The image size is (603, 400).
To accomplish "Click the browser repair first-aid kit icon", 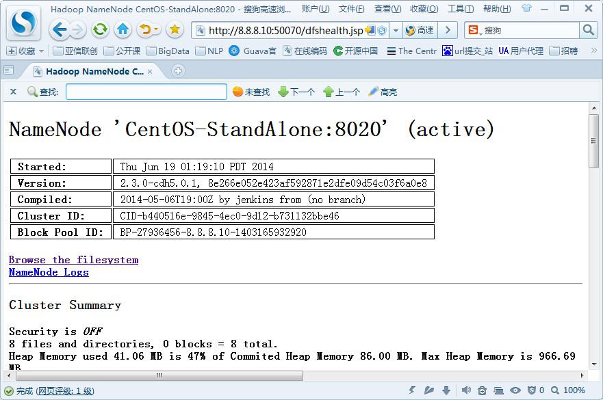I will (482, 390).
